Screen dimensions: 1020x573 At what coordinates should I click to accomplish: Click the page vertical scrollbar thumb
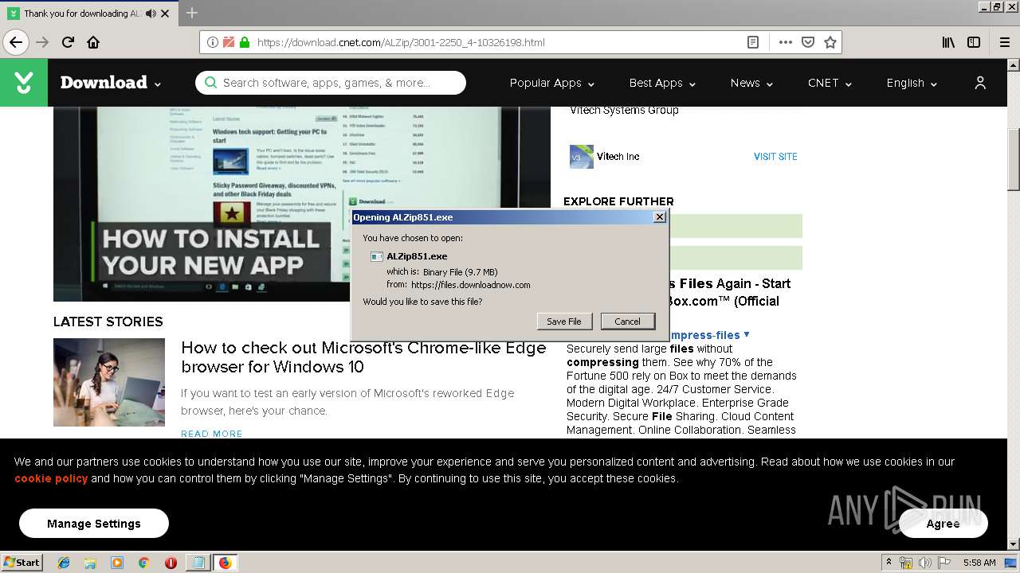click(x=1013, y=159)
